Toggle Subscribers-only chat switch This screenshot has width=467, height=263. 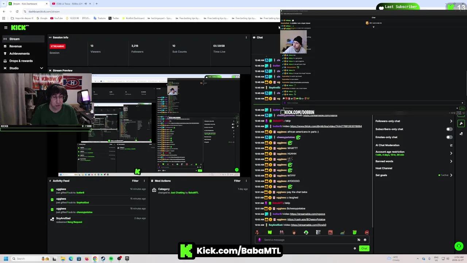point(449,129)
